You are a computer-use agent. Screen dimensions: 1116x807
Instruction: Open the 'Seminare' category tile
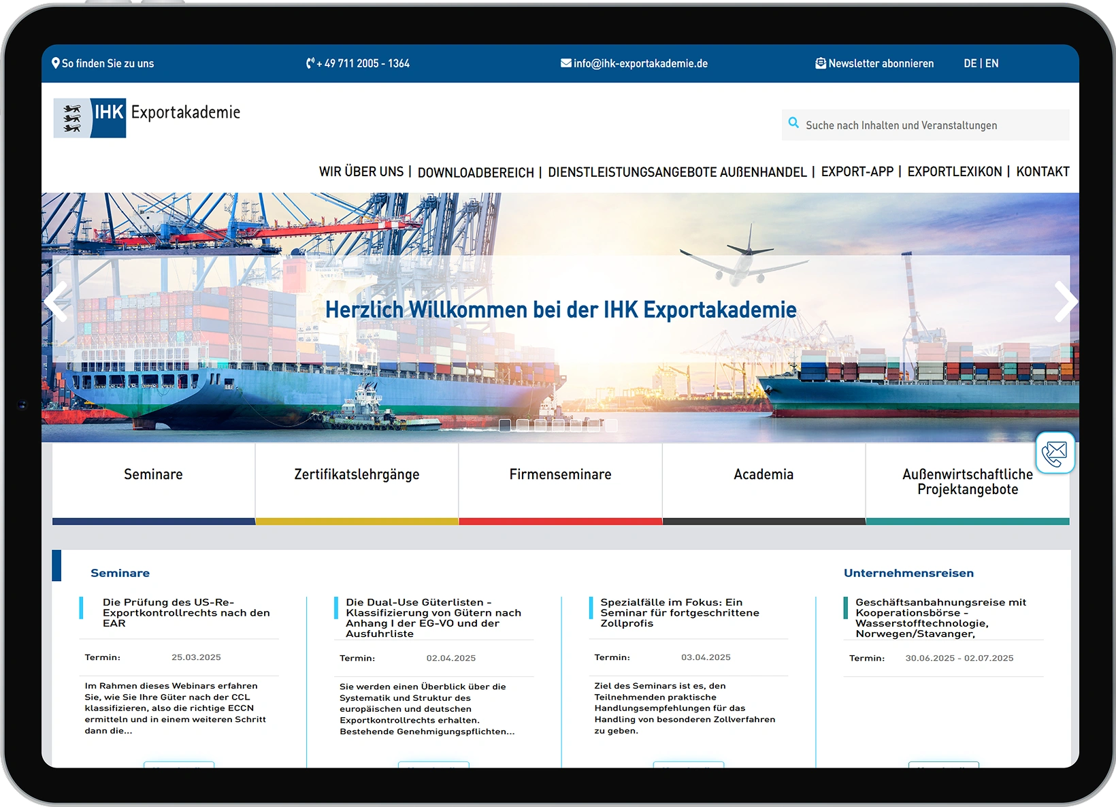coord(153,484)
